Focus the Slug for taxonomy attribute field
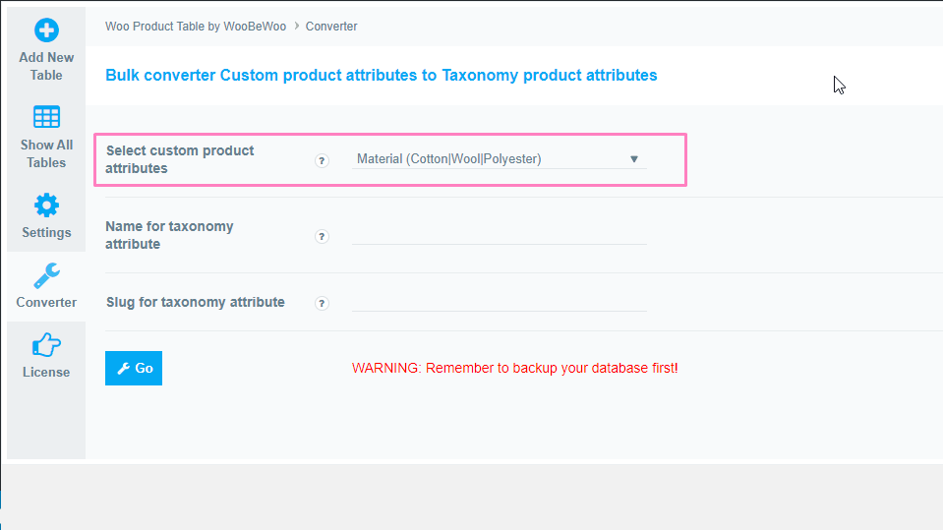This screenshot has height=530, width=943. (x=500, y=302)
